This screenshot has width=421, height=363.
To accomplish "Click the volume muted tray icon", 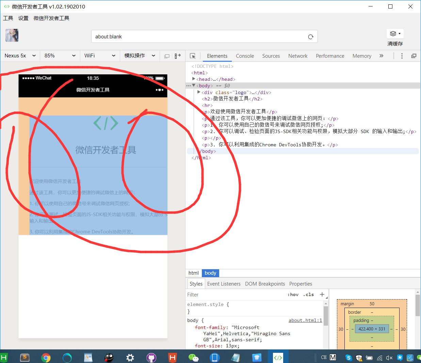I will click(389, 358).
